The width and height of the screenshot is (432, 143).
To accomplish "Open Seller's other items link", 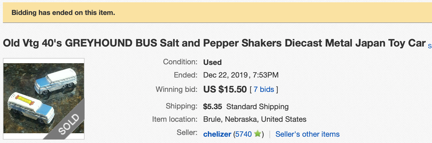I will [x=307, y=134].
